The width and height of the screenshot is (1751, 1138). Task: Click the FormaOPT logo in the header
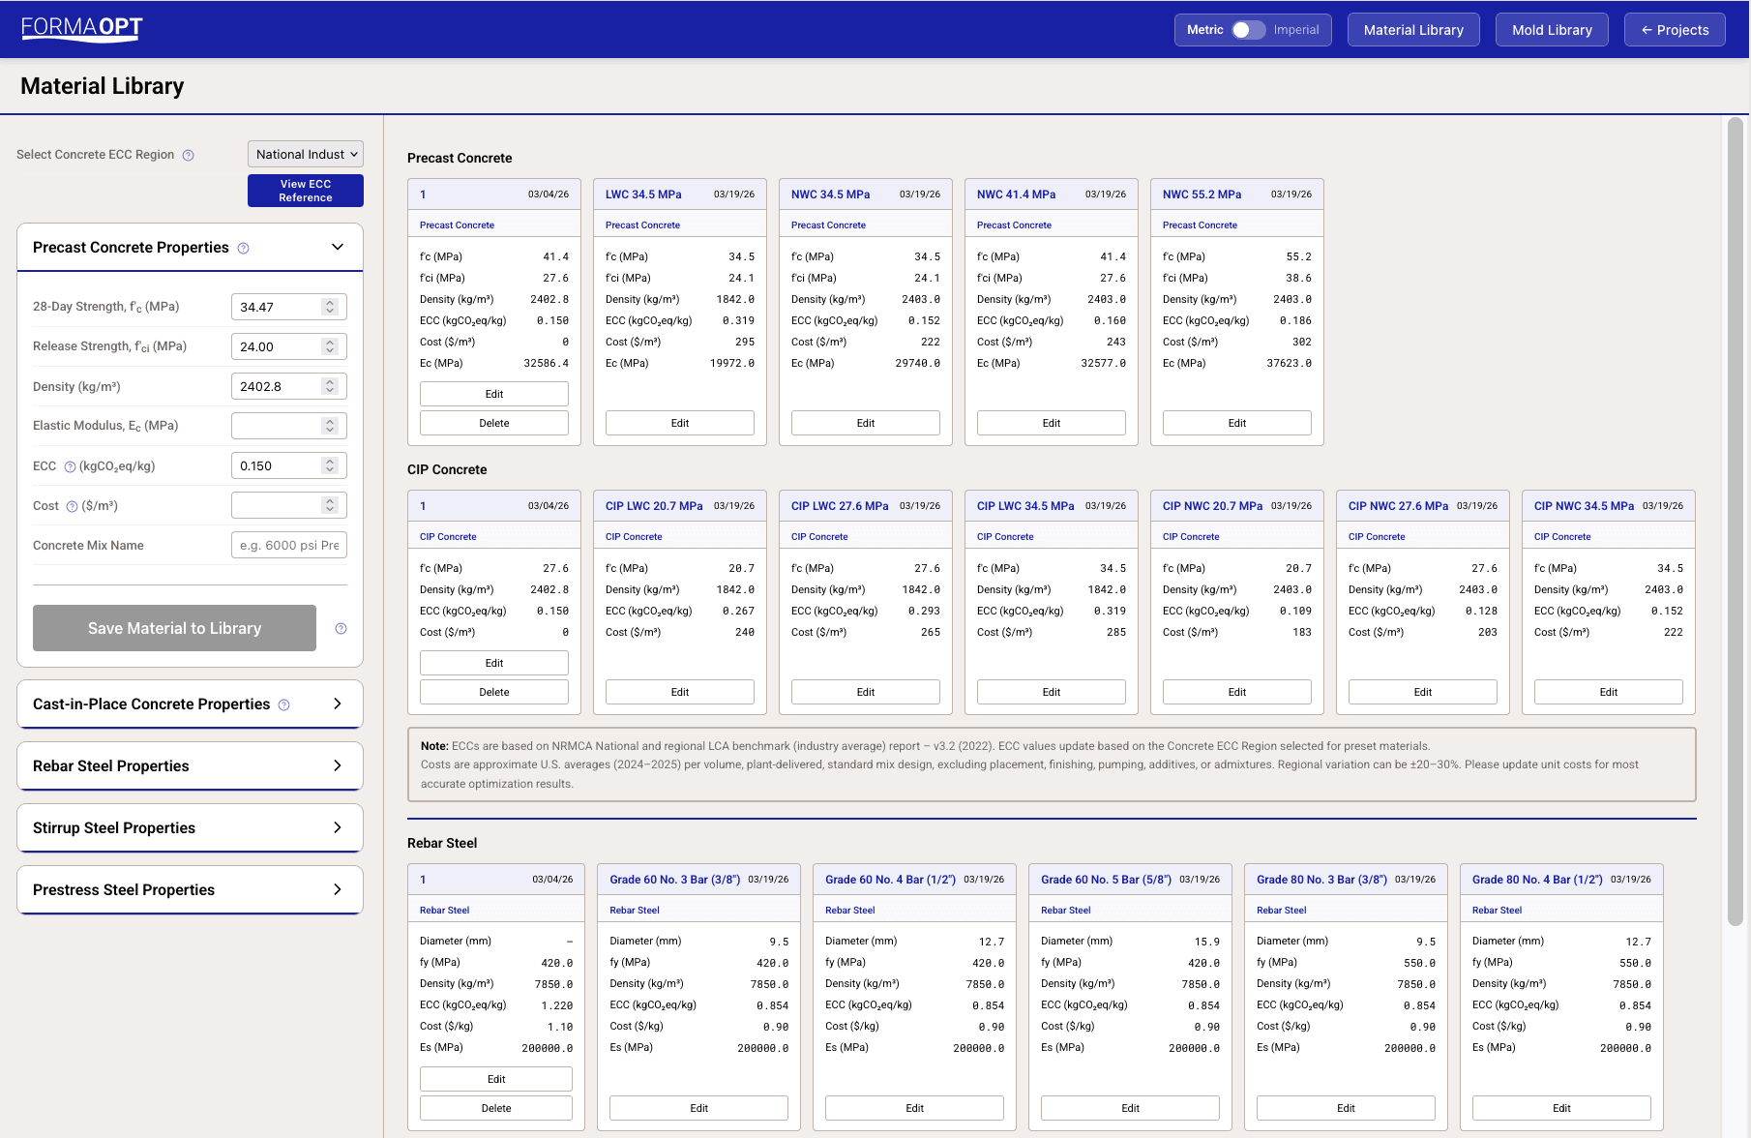pyautogui.click(x=80, y=28)
